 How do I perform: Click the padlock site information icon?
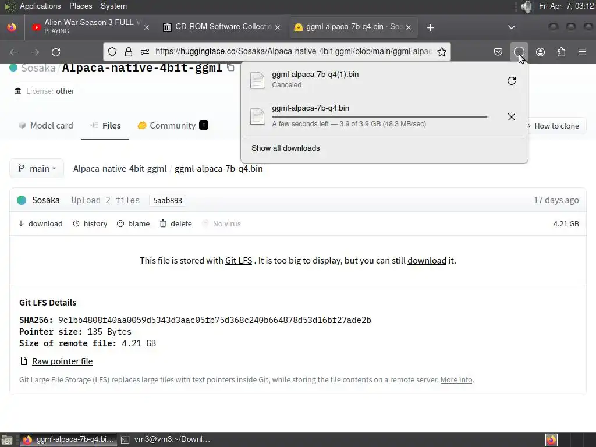[129, 52]
